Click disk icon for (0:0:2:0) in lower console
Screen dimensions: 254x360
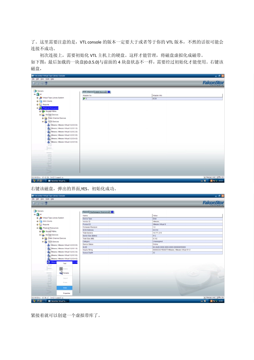(49, 252)
